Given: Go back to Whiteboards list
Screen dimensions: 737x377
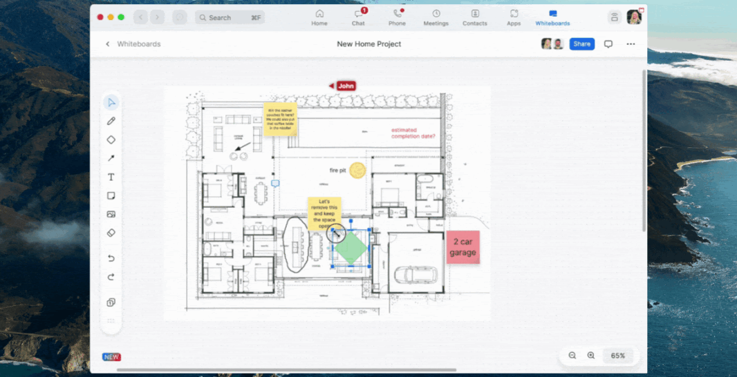Looking at the screenshot, I should tap(108, 44).
